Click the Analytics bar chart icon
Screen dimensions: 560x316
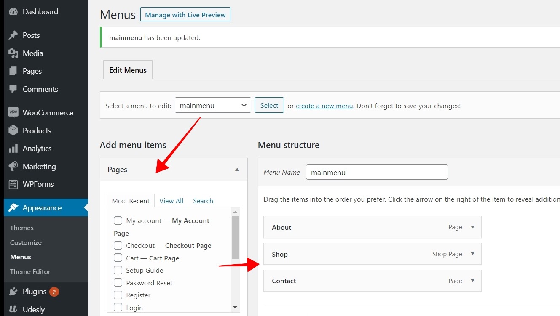click(x=13, y=149)
